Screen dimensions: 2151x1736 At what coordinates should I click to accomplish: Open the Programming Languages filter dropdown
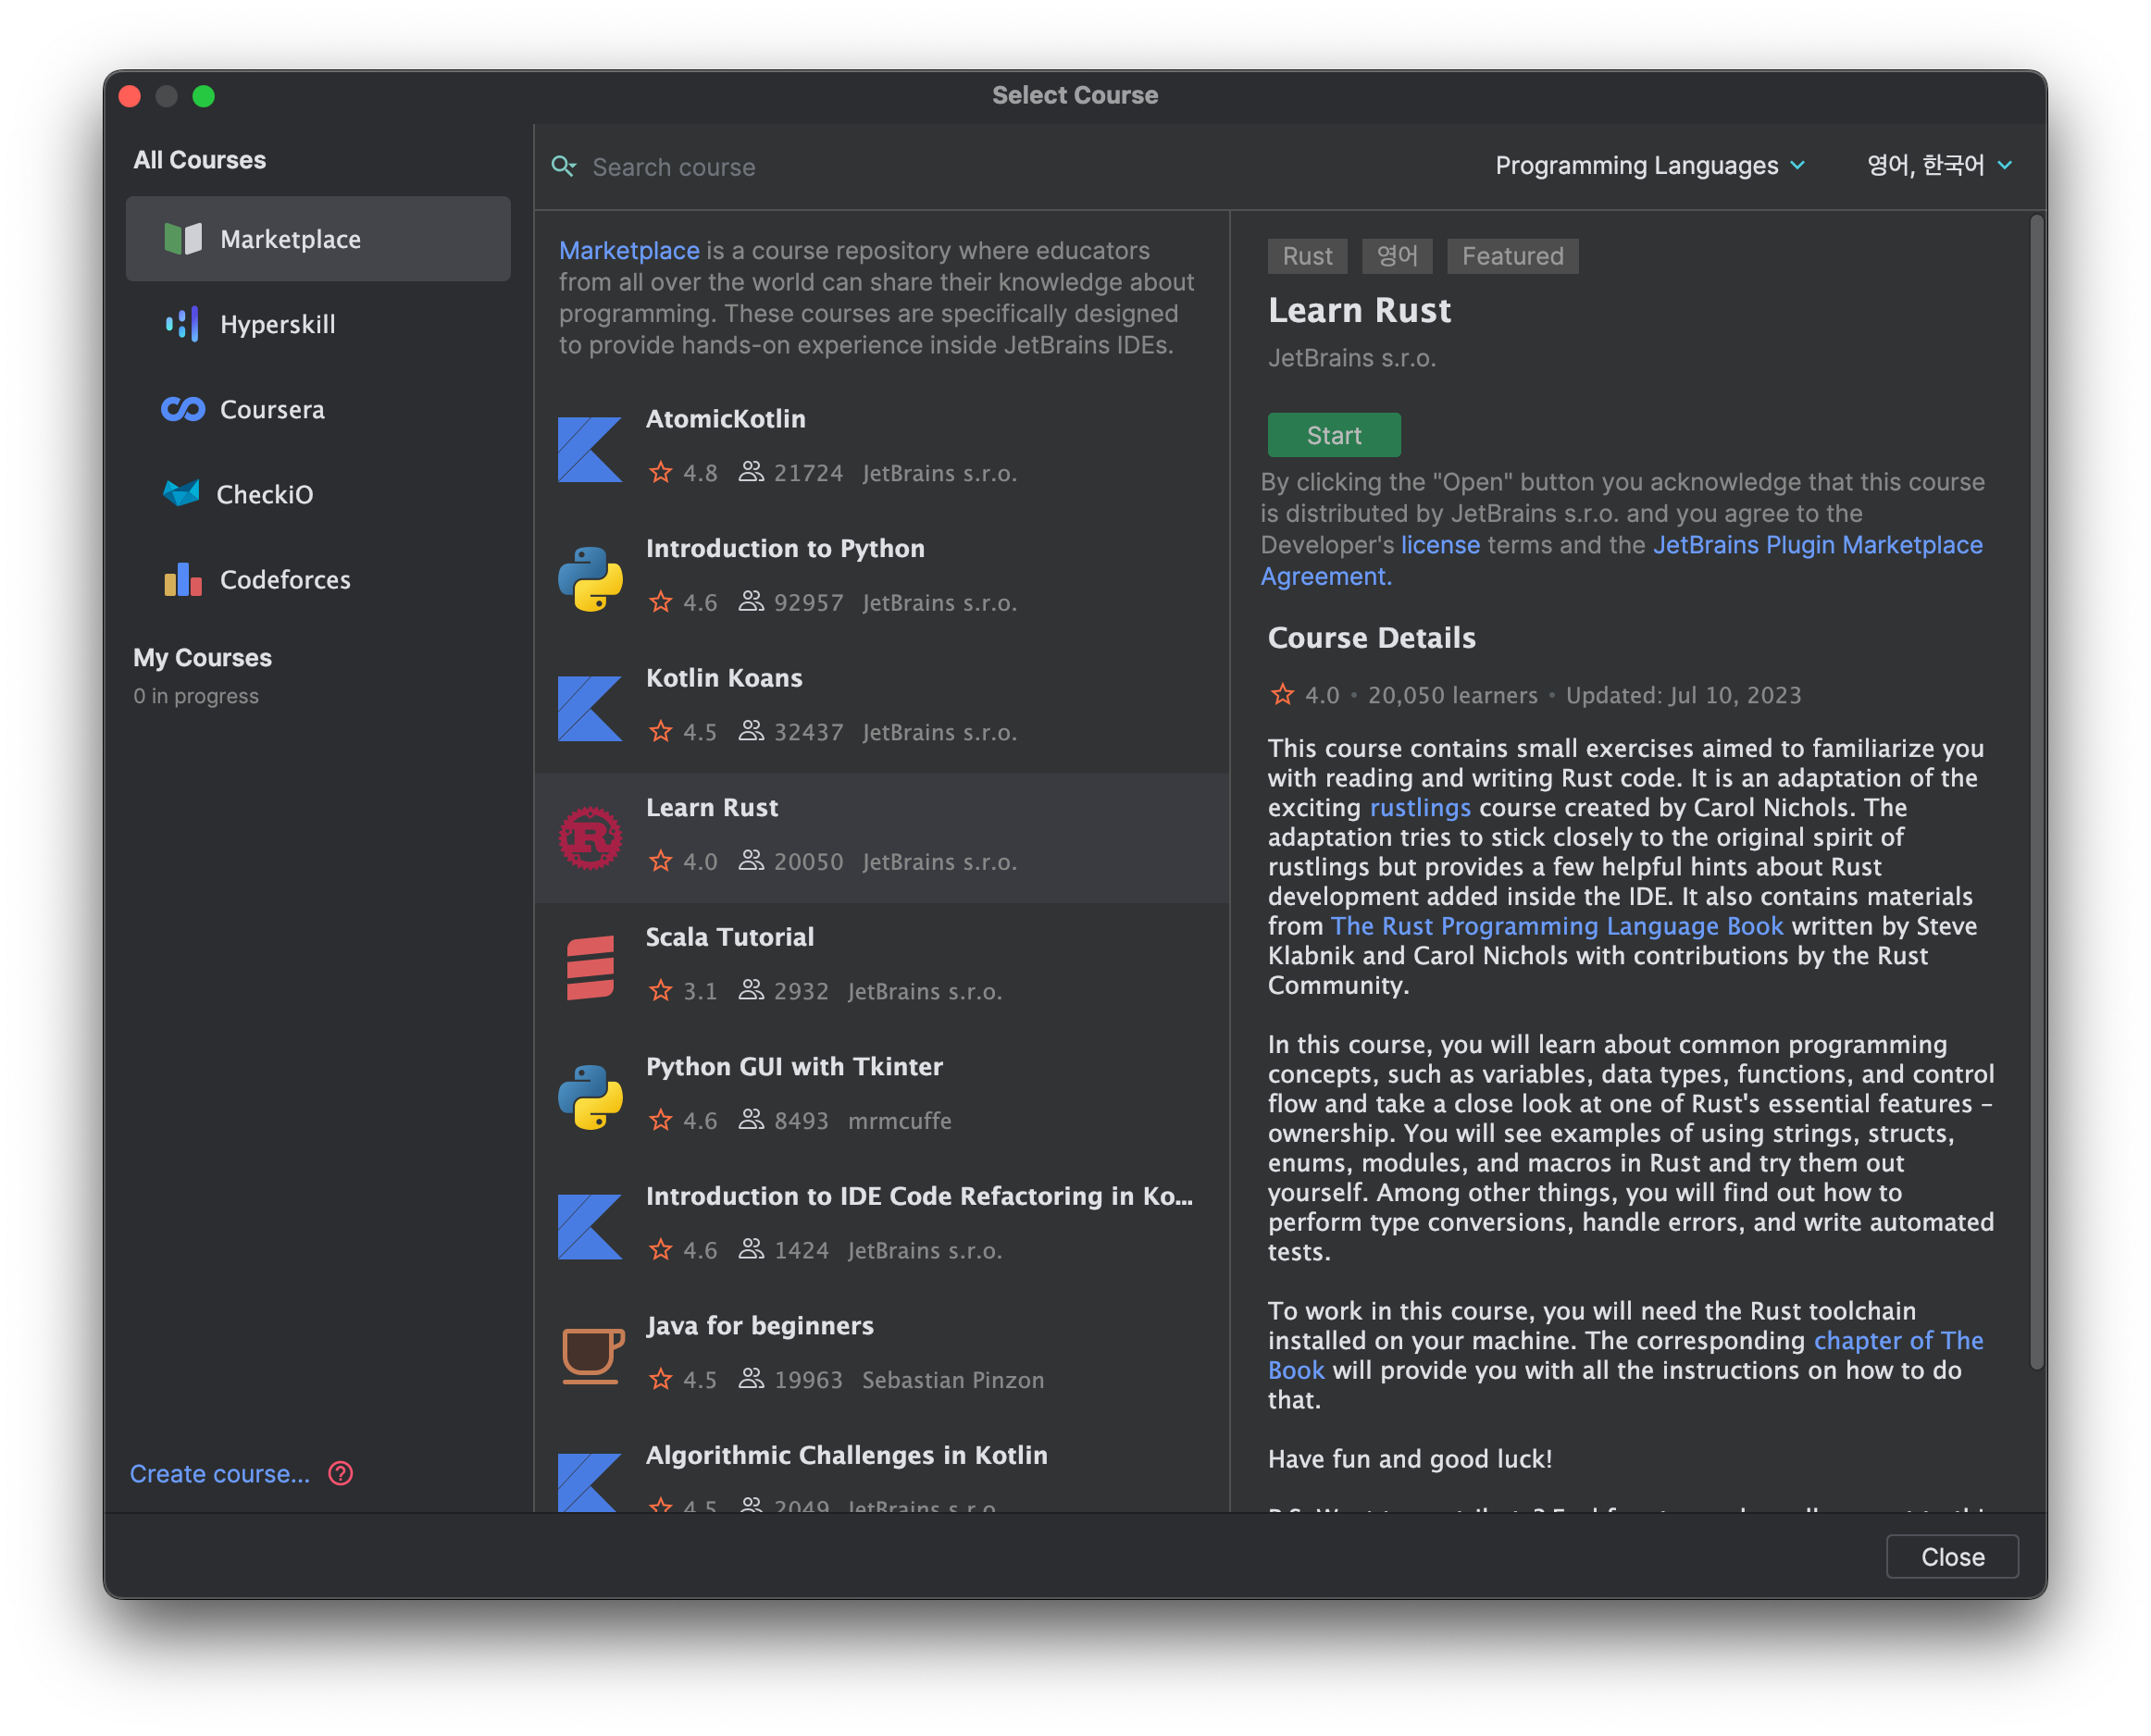pos(1649,165)
